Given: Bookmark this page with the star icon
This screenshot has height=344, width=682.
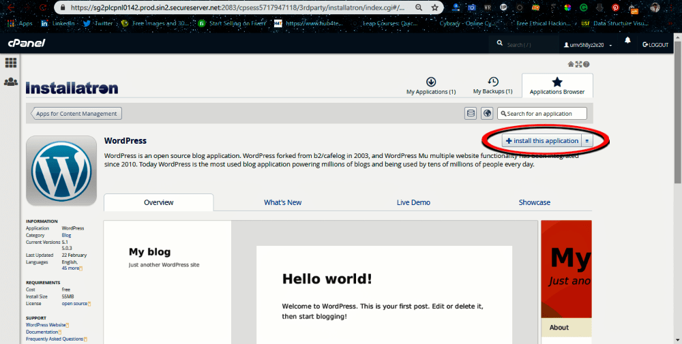Looking at the screenshot, I should point(434,7).
